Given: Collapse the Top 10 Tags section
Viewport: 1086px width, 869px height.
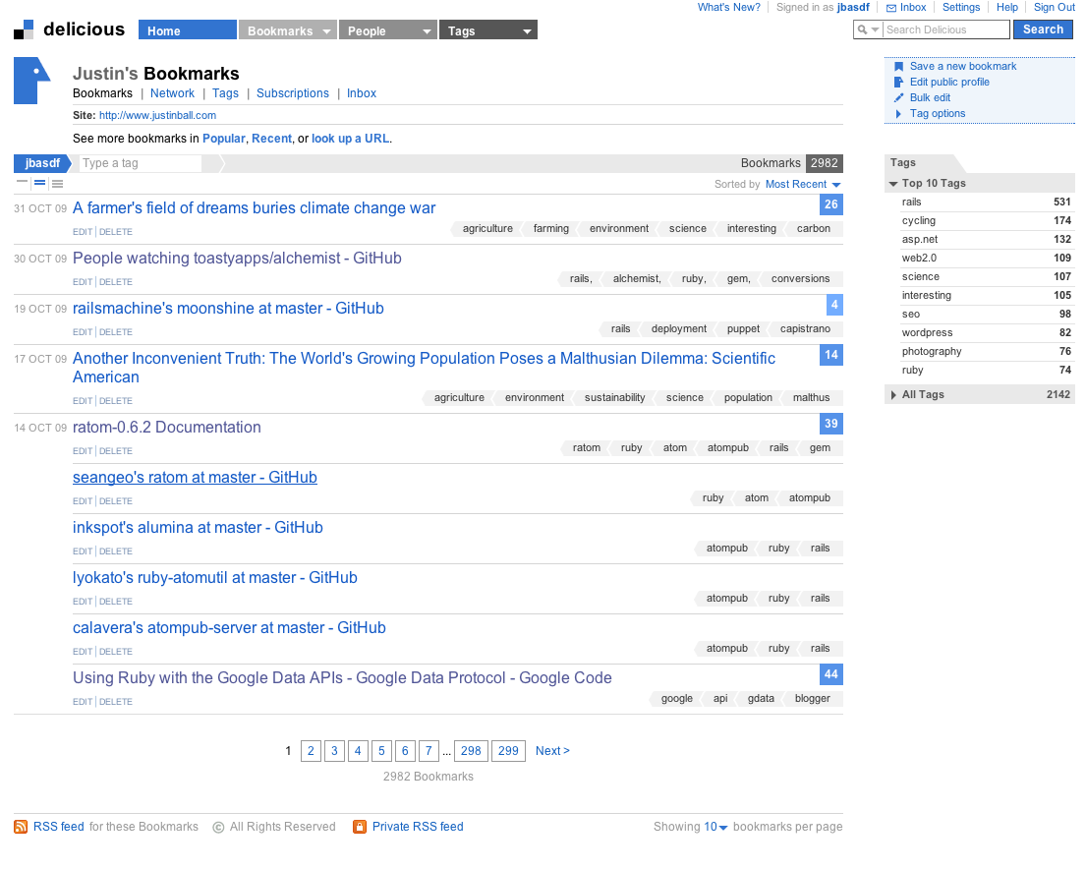Looking at the screenshot, I should (893, 184).
